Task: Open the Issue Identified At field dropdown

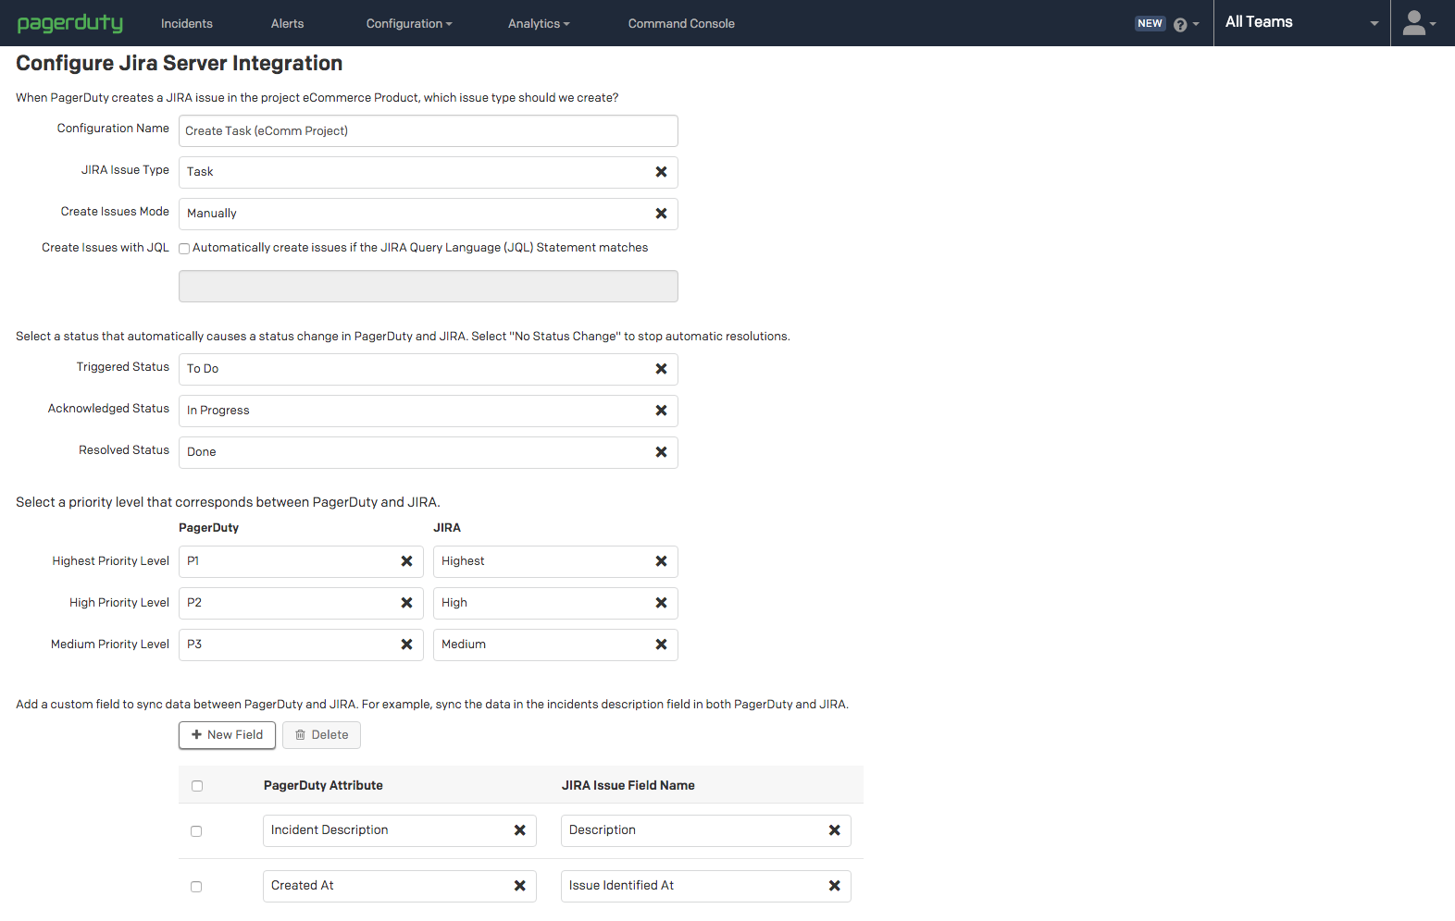Action: [705, 886]
